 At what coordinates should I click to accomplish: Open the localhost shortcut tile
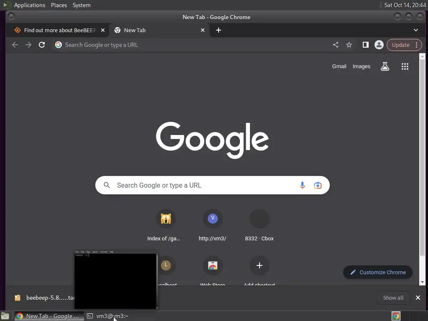coord(166,265)
